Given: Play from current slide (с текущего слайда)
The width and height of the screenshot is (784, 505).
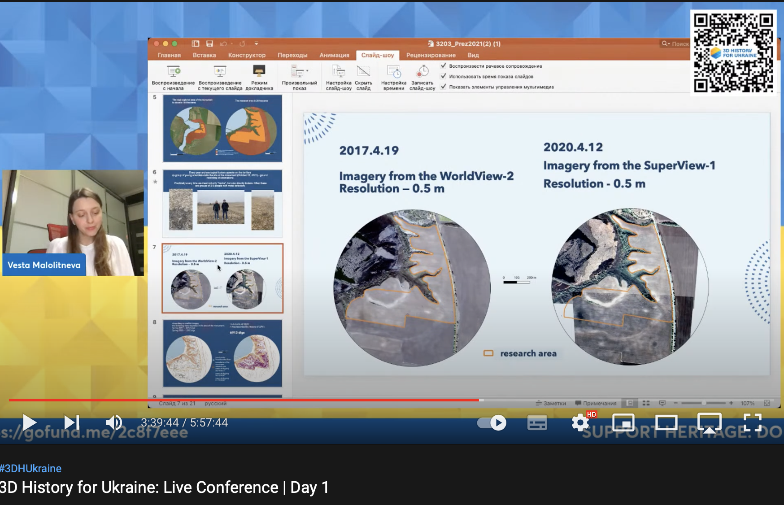Looking at the screenshot, I should point(220,78).
